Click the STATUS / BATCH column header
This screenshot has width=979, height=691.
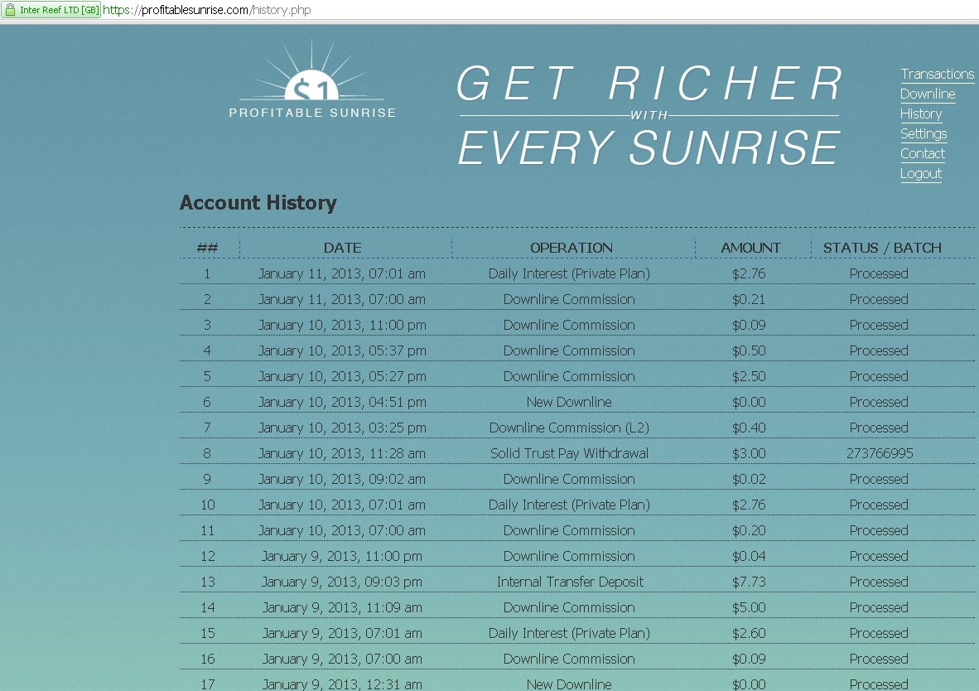click(x=881, y=248)
